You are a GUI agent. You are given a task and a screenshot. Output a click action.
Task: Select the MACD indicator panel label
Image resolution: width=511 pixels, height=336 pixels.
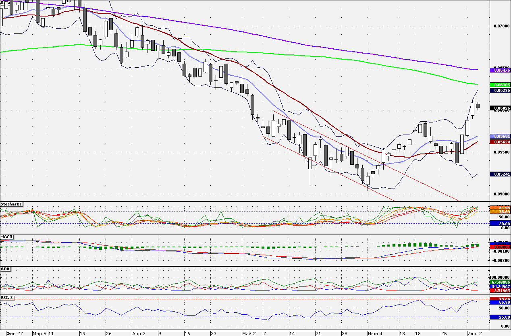click(7, 236)
